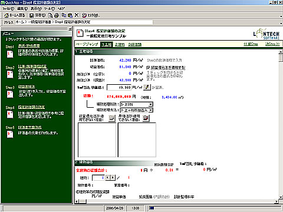Click the address bar overflow arrow at the right end
Image resolution: width=283 pixels, height=212 pixels.
[281, 24]
